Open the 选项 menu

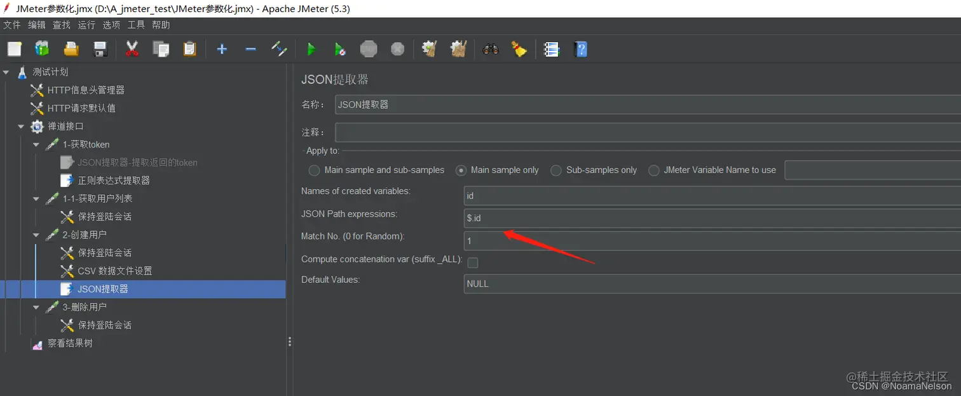coord(111,25)
